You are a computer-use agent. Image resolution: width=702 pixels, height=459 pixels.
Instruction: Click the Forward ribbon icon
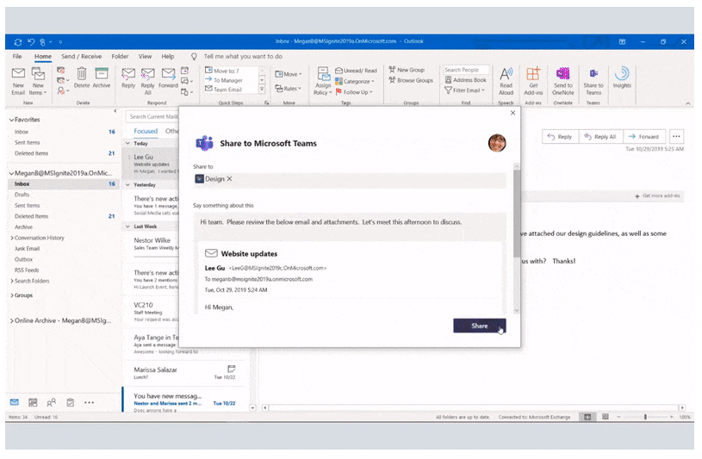pyautogui.click(x=168, y=78)
